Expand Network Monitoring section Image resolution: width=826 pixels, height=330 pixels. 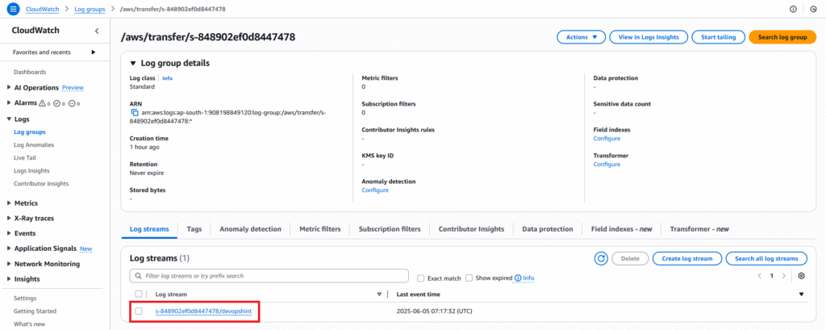9,264
